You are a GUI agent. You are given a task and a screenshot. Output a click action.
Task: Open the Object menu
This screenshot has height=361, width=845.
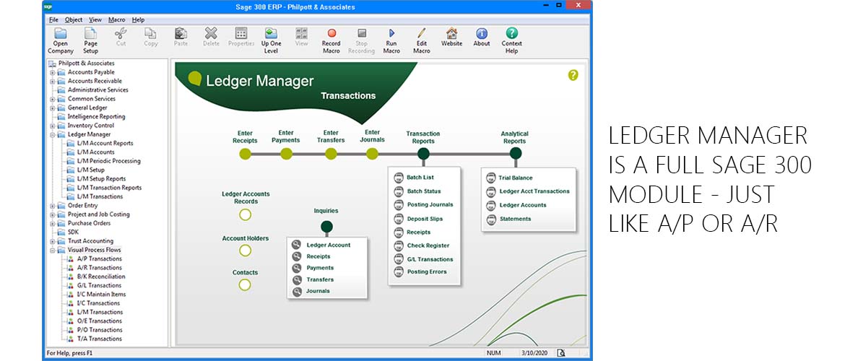pos(73,20)
